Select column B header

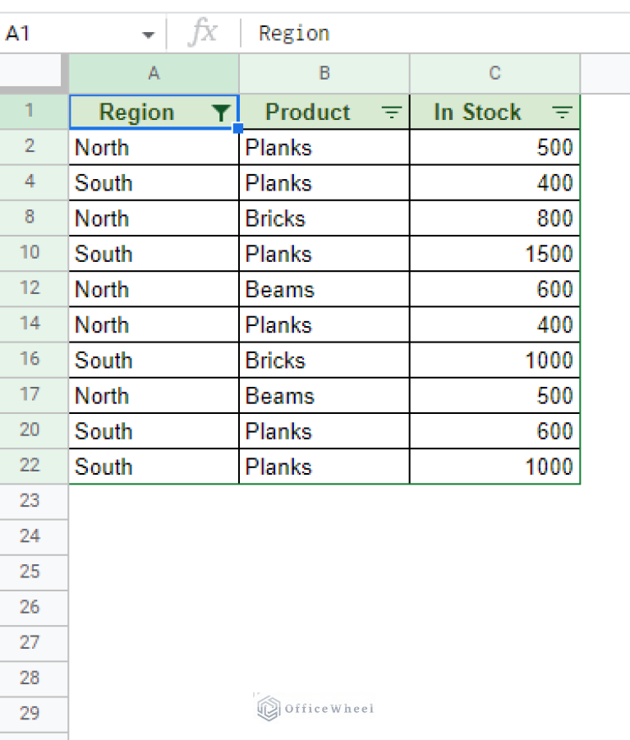[324, 74]
